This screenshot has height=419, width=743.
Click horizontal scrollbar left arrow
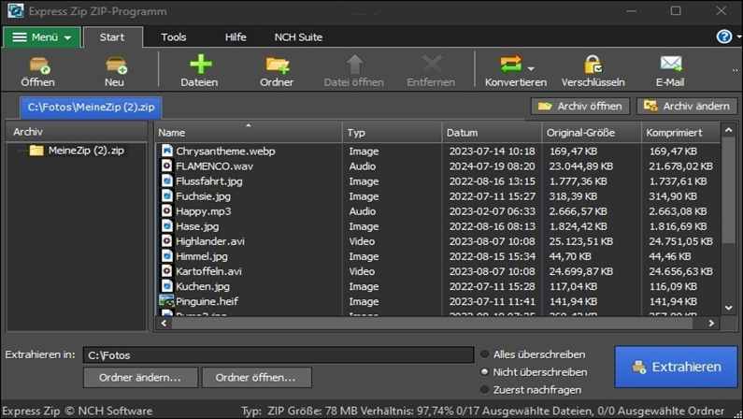tap(164, 324)
